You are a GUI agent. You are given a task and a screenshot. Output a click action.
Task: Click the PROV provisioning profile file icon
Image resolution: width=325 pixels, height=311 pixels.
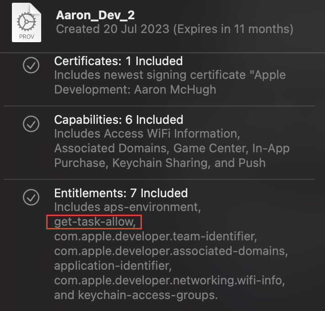(x=27, y=22)
